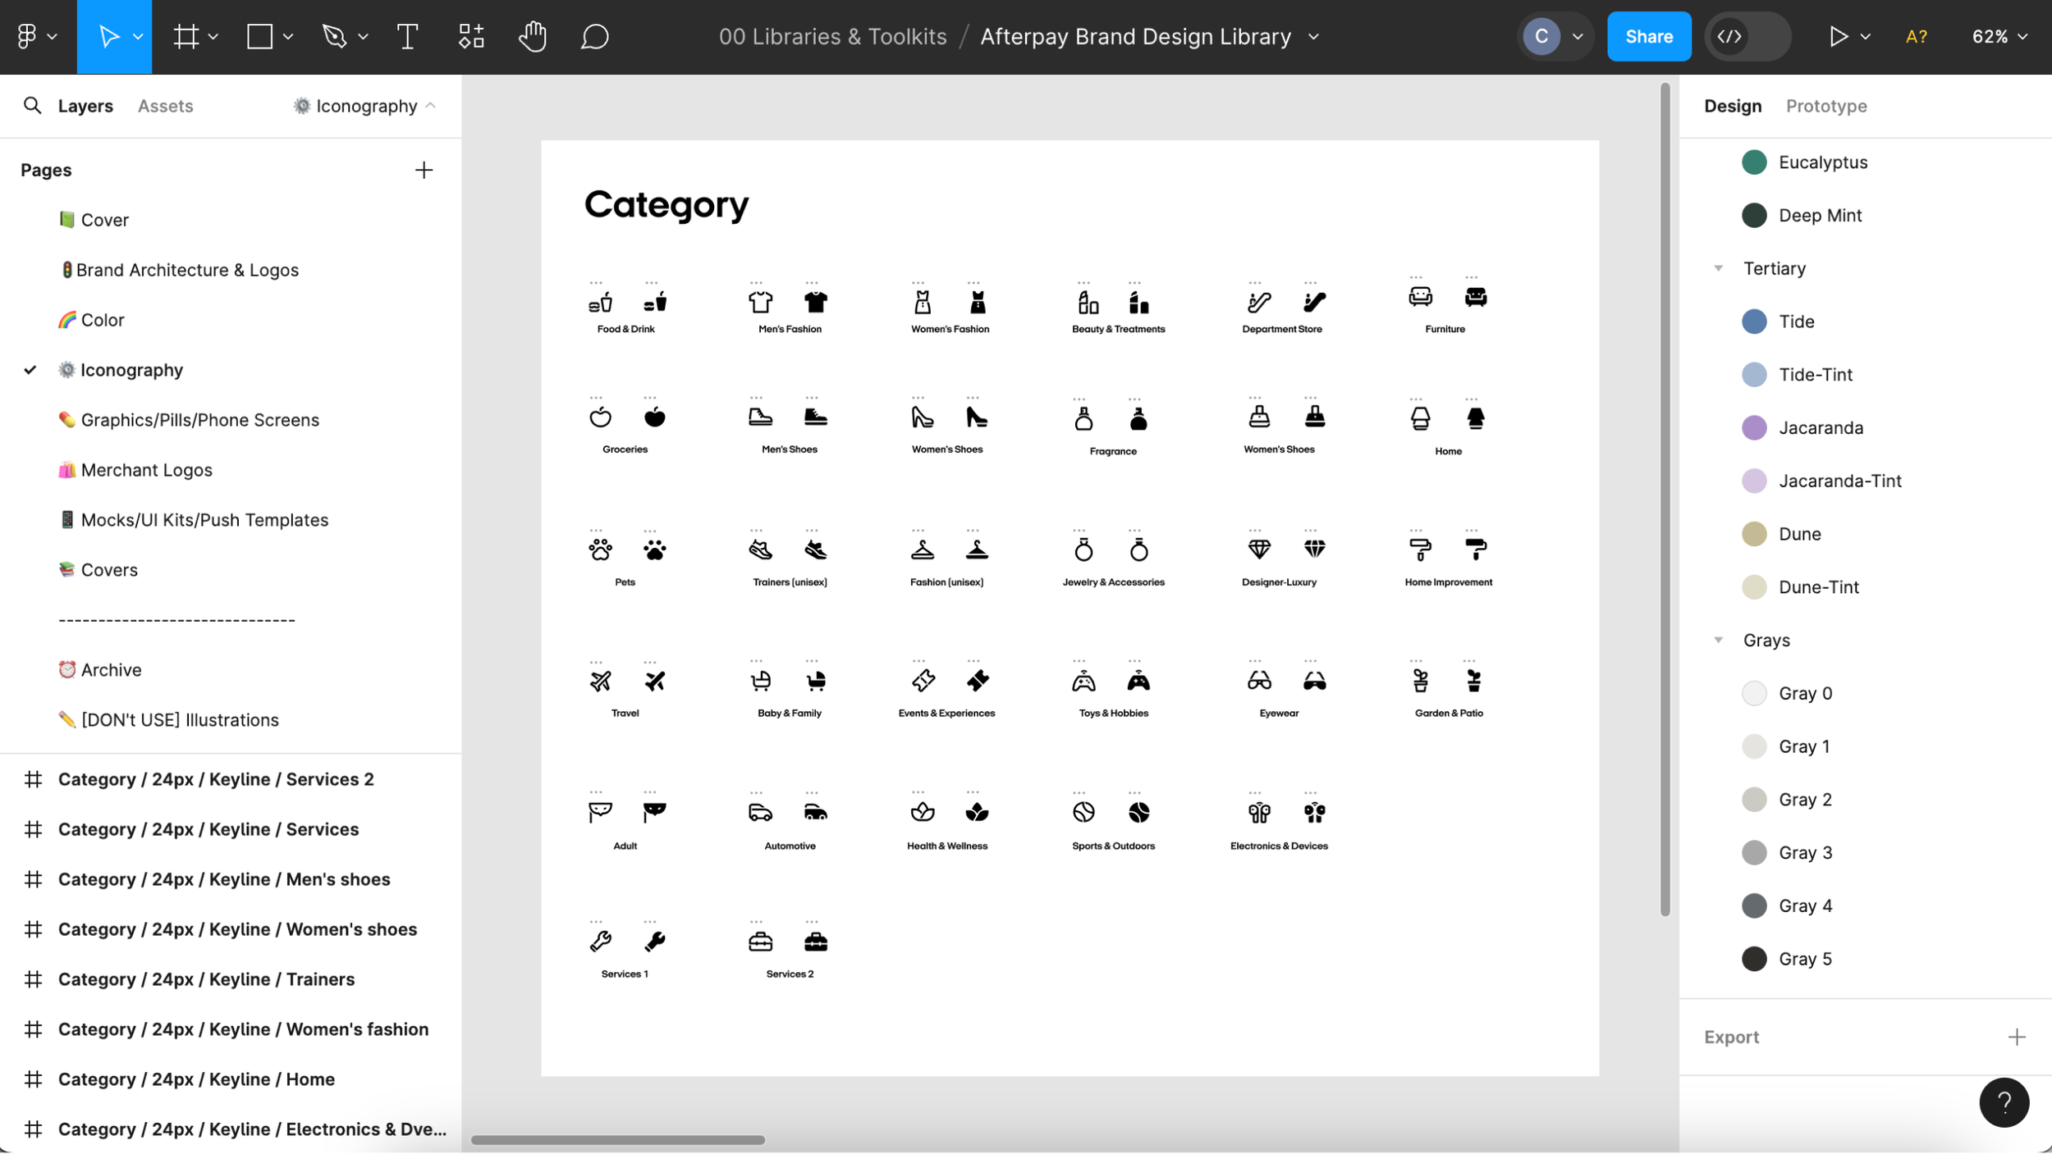Search layers with the magnifier icon

pos(32,106)
